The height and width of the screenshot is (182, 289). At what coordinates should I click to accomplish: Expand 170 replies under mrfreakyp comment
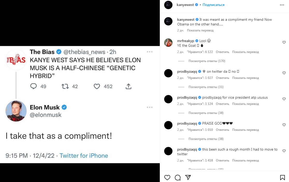coord(207,61)
